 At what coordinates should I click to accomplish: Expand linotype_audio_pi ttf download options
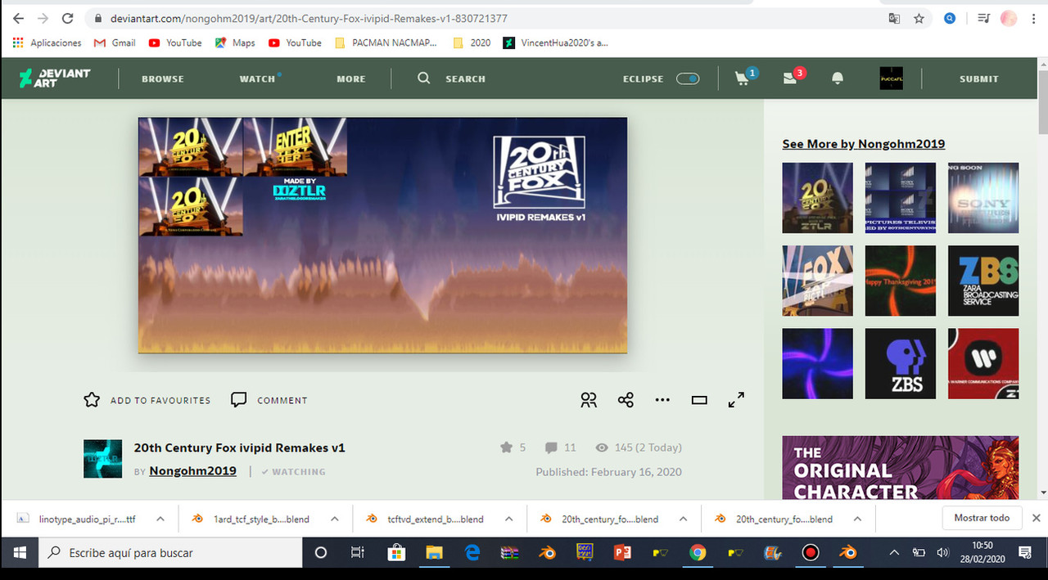[x=160, y=519]
